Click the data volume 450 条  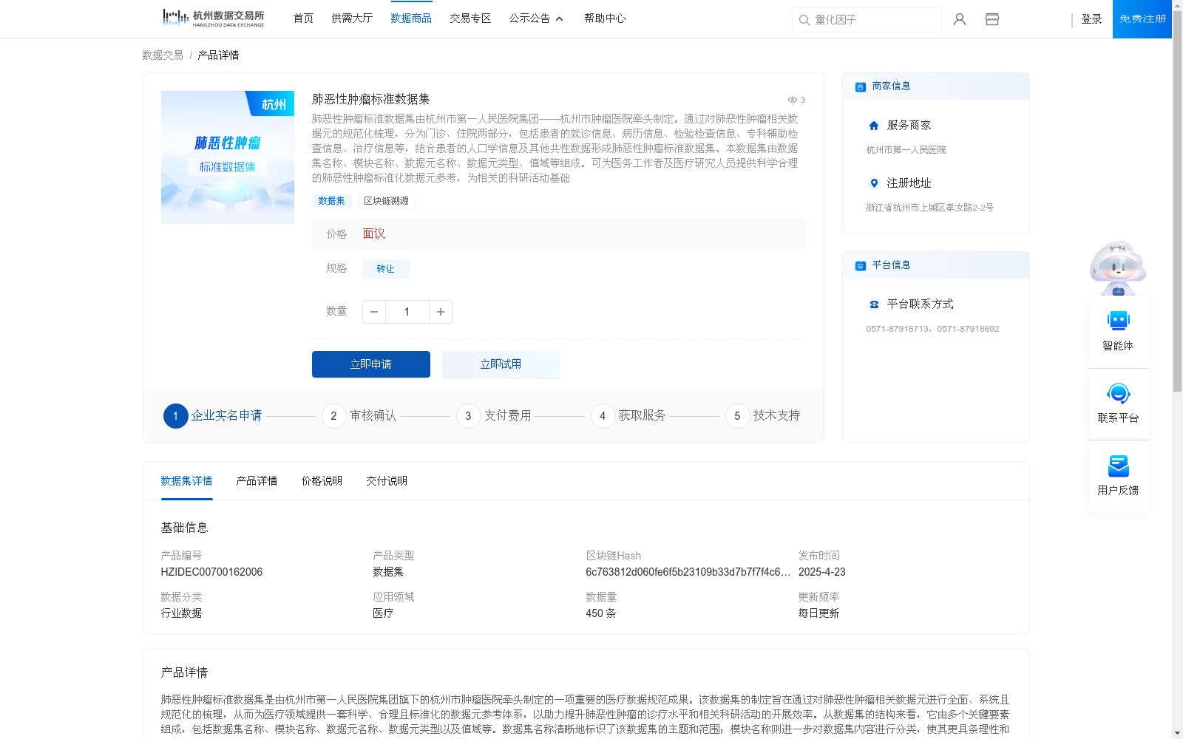click(601, 613)
